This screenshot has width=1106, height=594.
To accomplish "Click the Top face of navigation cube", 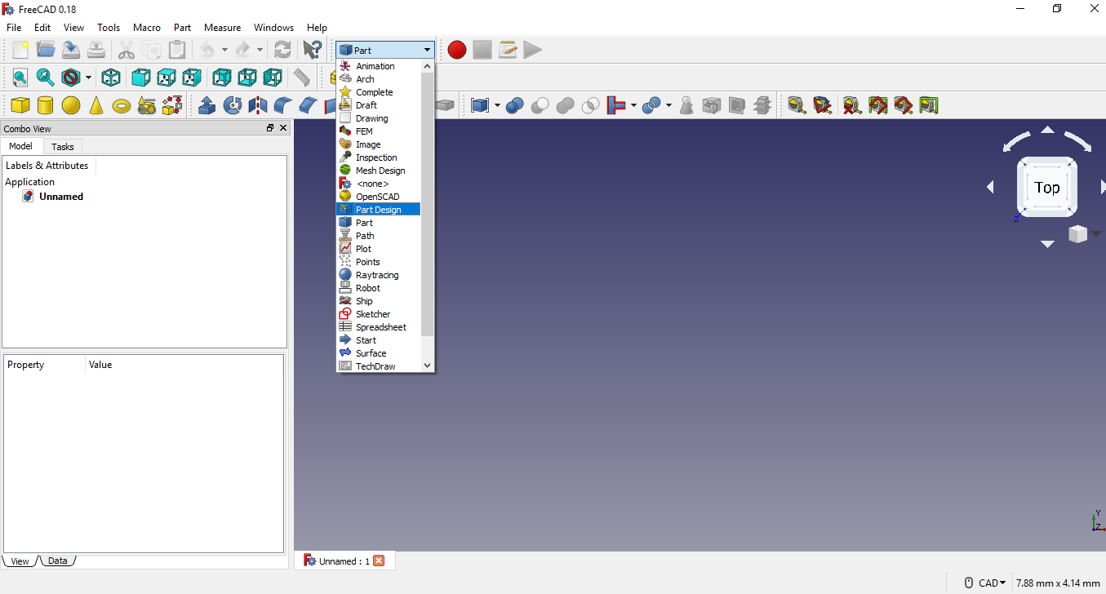I will point(1047,188).
